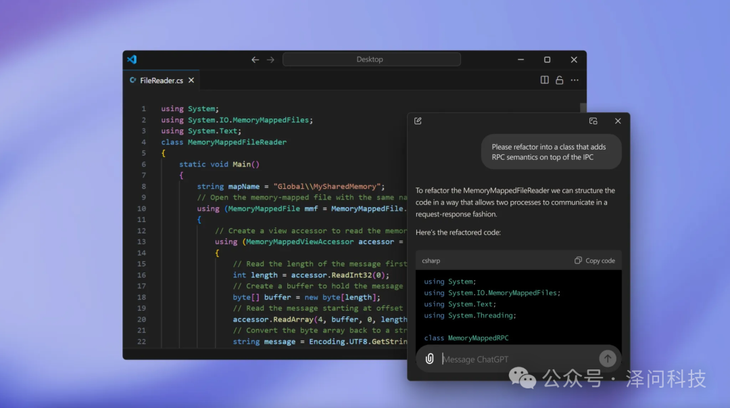Close the FileReader.cs tab
The height and width of the screenshot is (408, 730).
tap(191, 81)
